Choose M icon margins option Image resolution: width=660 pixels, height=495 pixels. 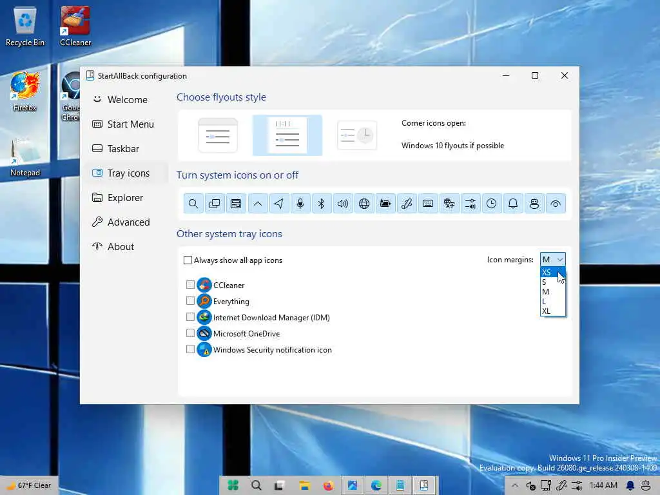point(552,292)
